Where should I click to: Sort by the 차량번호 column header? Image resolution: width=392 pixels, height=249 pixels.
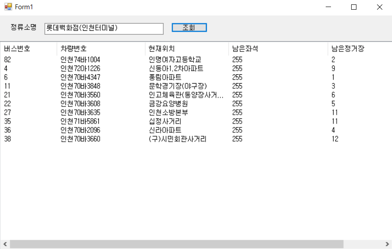[x=101, y=48]
